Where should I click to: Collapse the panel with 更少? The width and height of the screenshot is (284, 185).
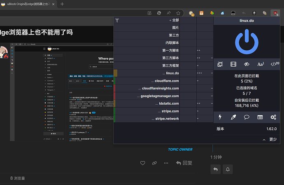coord(270,139)
